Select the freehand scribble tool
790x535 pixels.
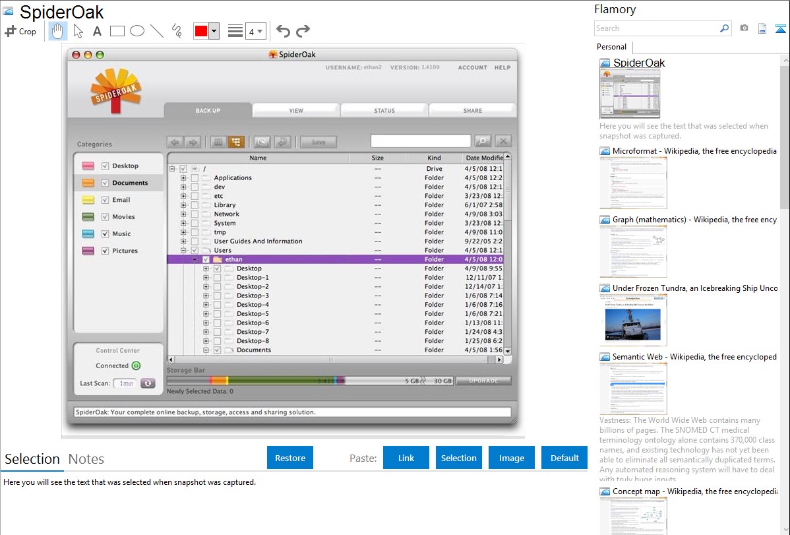click(177, 31)
